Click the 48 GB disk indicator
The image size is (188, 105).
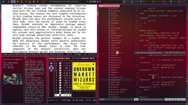135,1
